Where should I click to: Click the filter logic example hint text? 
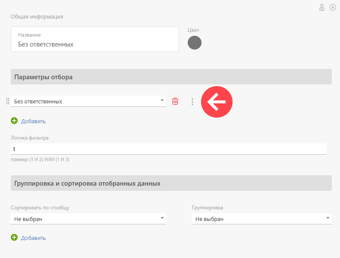pos(40,159)
